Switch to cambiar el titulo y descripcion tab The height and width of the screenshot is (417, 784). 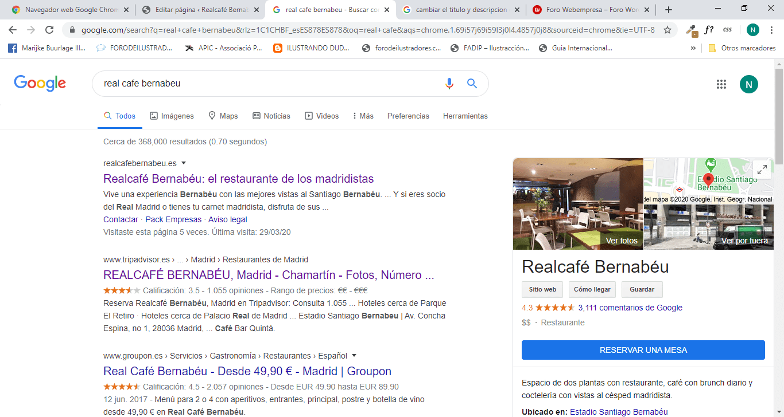[x=461, y=10]
